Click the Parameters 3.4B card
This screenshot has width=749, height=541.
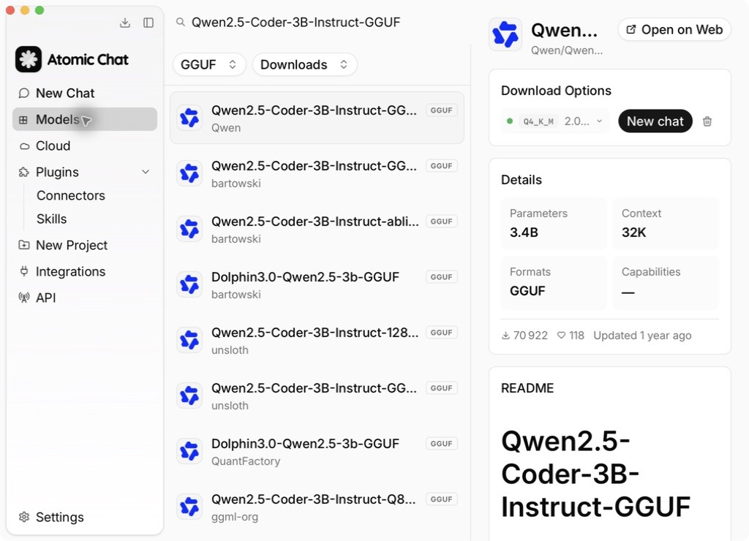click(554, 224)
